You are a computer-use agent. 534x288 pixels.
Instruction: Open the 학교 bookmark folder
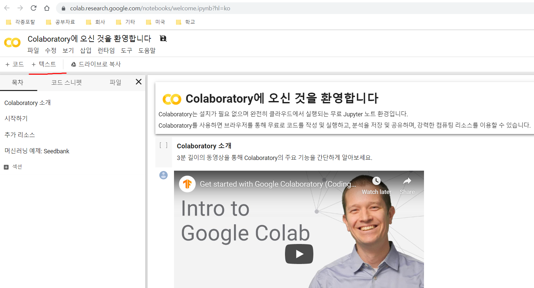[186, 22]
